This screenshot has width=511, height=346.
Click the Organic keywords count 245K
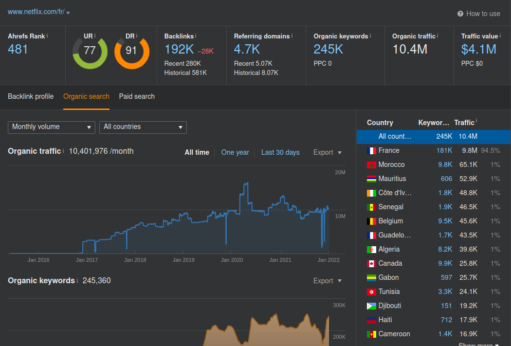(x=328, y=49)
